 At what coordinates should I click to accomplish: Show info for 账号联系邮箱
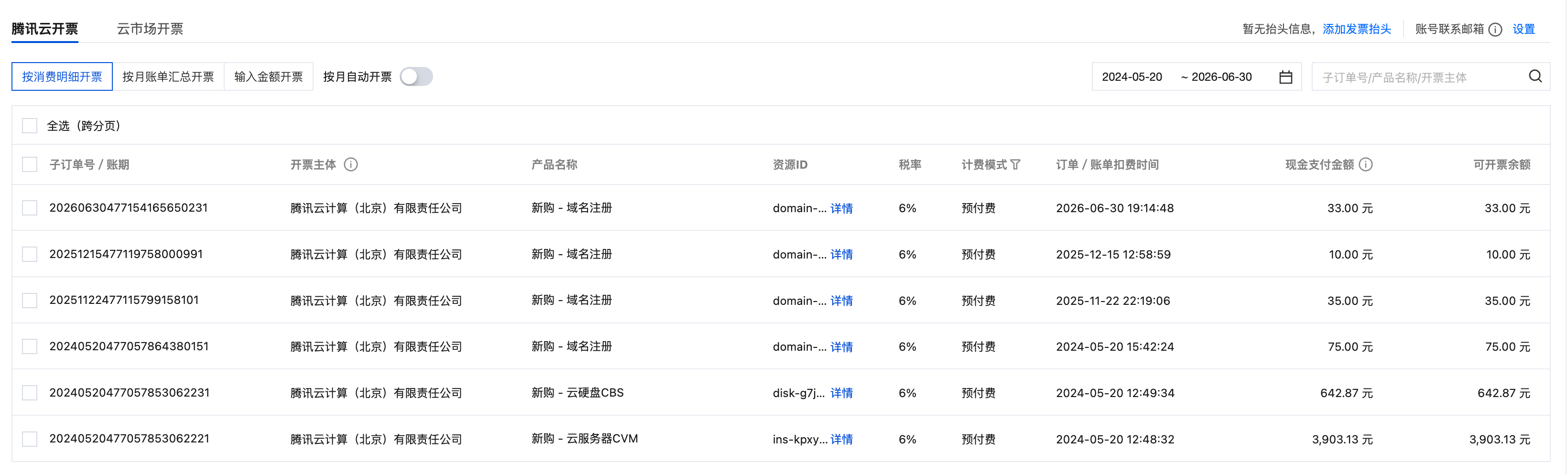pyautogui.click(x=1495, y=30)
